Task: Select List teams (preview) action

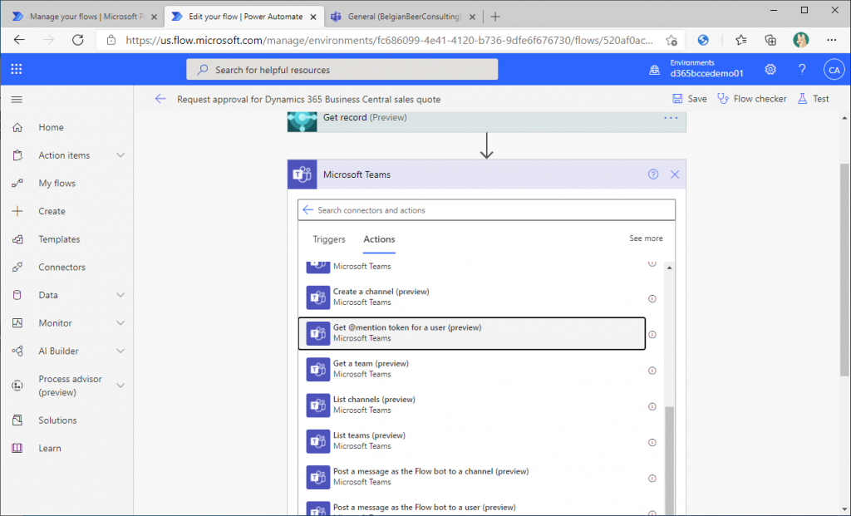Action: click(472, 440)
